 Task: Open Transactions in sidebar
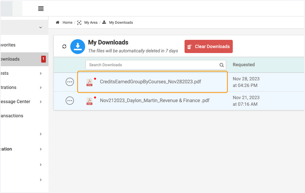12,116
